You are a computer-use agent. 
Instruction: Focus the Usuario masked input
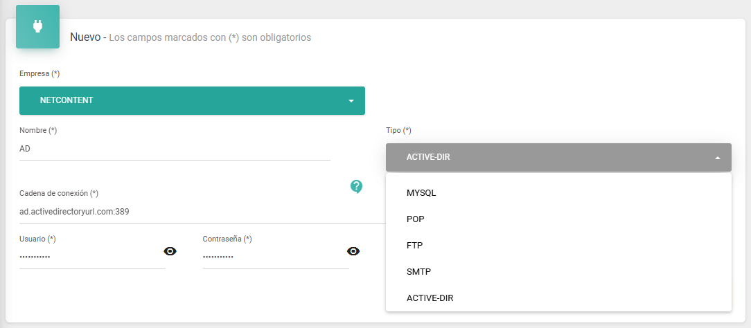90,257
